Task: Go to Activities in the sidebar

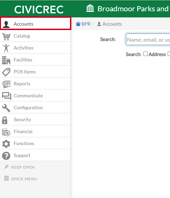Action: (35, 48)
